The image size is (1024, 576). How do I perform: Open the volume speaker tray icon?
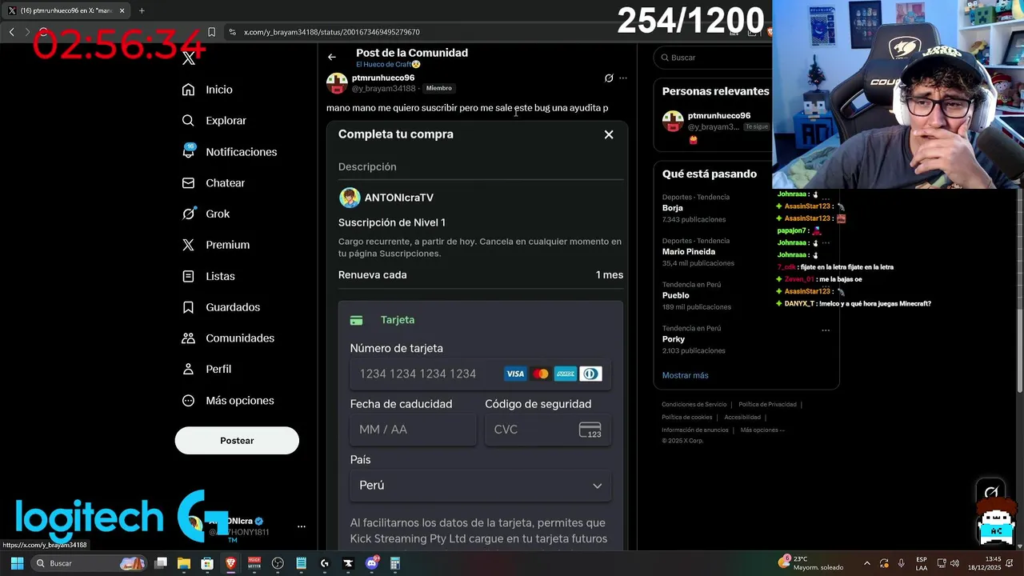(x=954, y=563)
